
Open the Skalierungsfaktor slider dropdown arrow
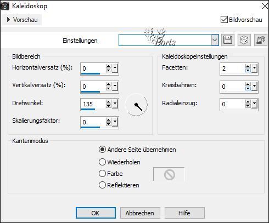115,122
